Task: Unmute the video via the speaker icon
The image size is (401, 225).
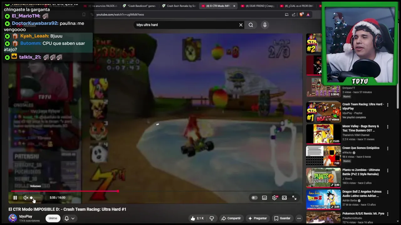Action: point(26,197)
